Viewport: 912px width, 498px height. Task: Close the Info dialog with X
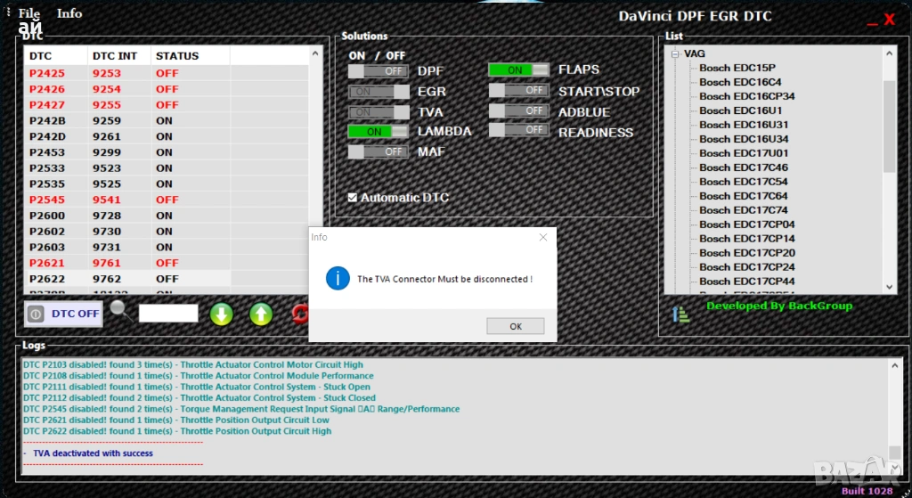pyautogui.click(x=542, y=237)
